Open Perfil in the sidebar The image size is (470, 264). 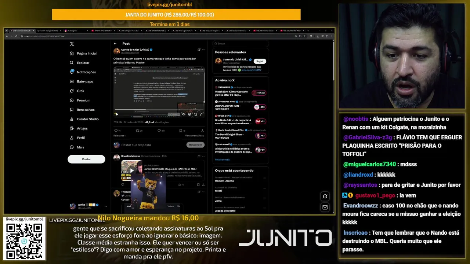pos(77,138)
